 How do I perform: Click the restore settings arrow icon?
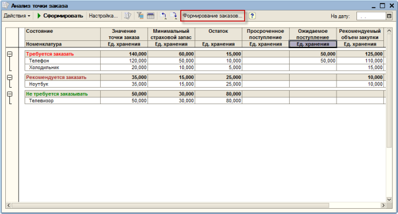coord(163,16)
